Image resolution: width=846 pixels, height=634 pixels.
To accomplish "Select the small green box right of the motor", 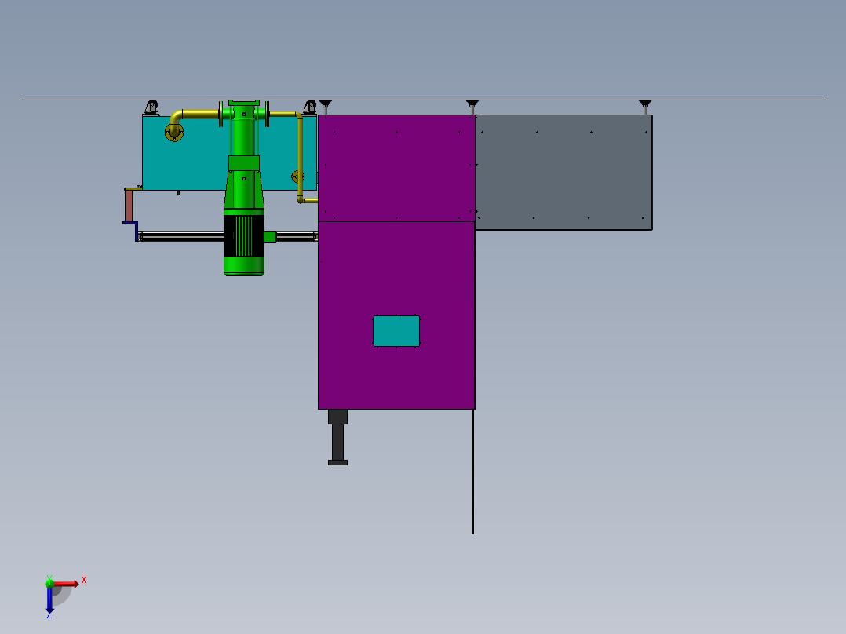I will click(270, 237).
